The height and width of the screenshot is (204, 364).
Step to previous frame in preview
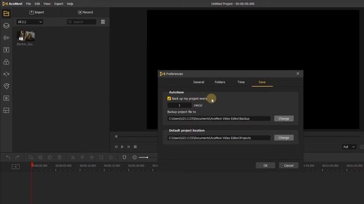(116, 147)
